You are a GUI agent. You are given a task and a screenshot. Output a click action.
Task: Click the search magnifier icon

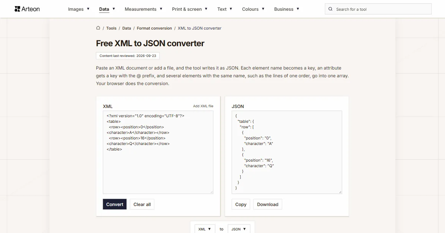tap(330, 9)
